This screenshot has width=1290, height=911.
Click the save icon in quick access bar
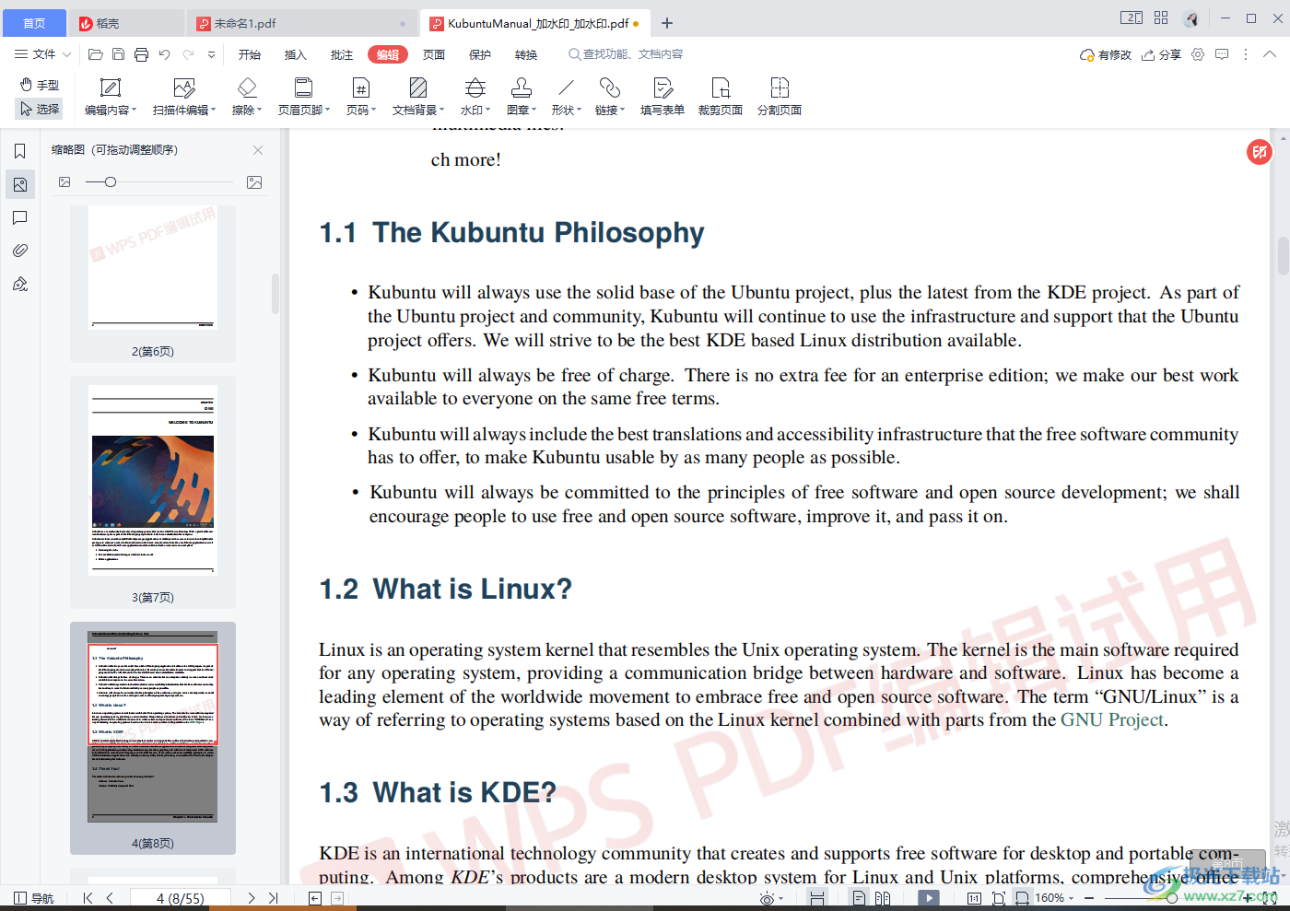click(118, 54)
